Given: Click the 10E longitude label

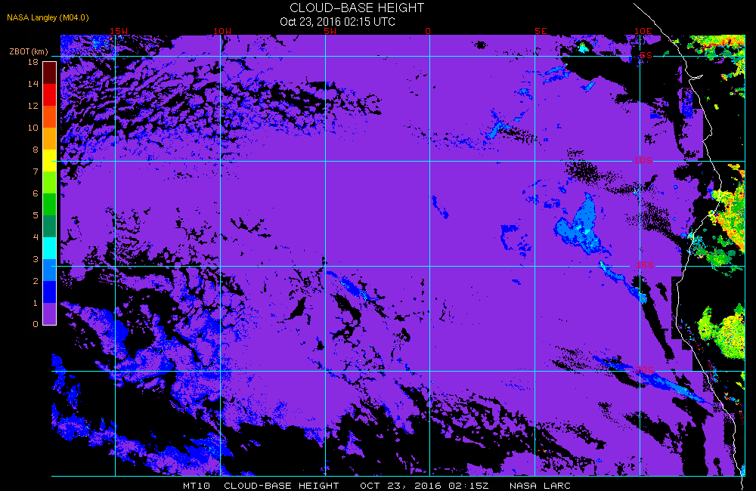Looking at the screenshot, I should [643, 31].
